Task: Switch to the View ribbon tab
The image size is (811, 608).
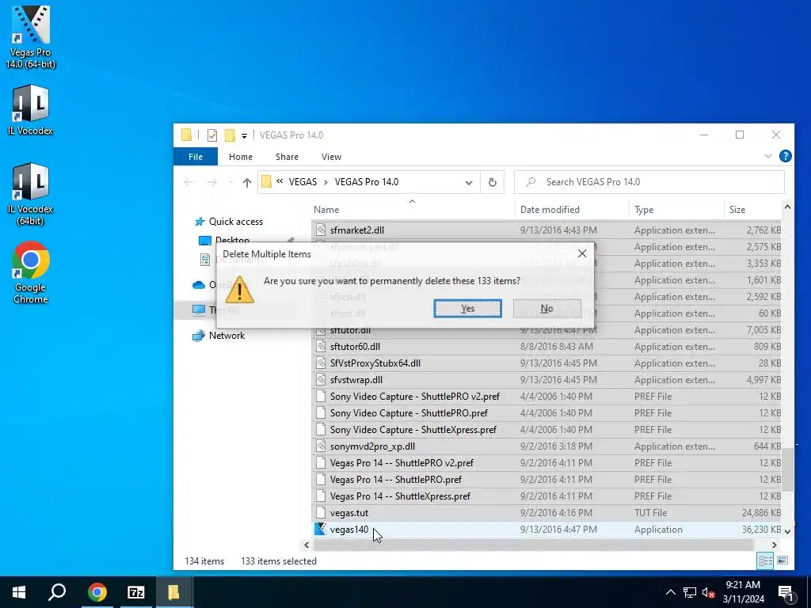Action: pos(331,157)
